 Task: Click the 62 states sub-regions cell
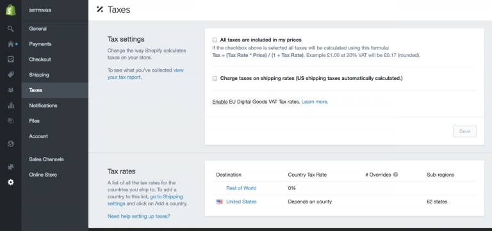[x=437, y=202]
